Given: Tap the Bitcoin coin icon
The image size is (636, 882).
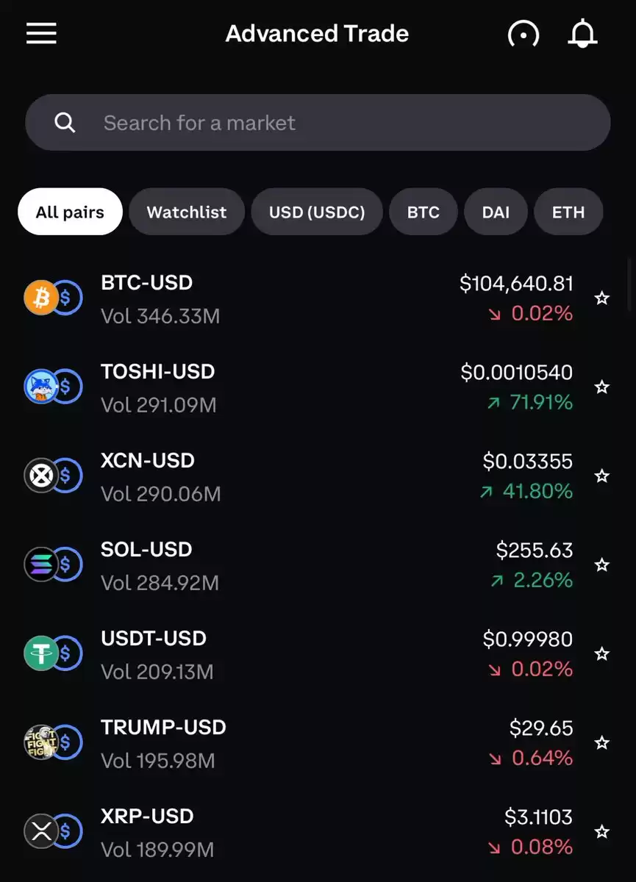Looking at the screenshot, I should (40, 298).
